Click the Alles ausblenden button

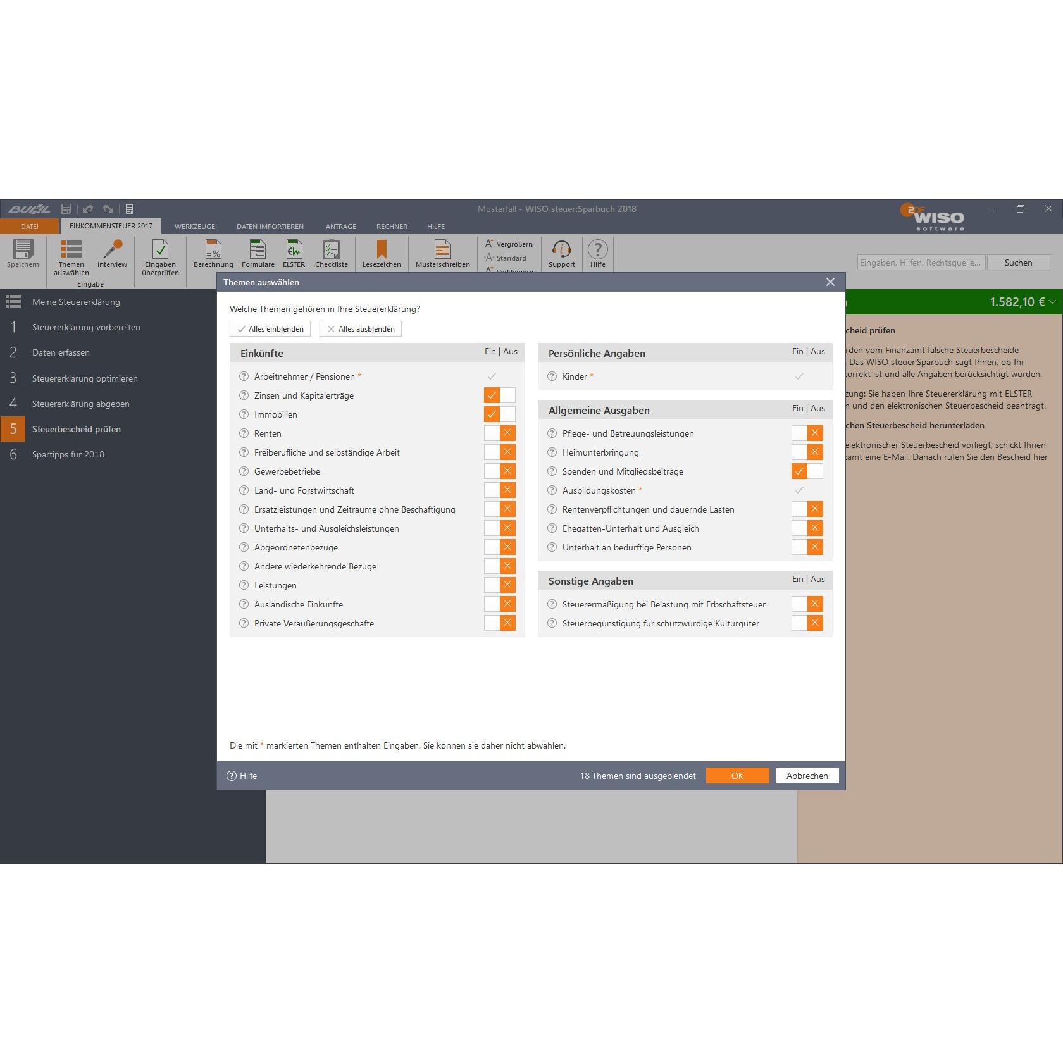click(x=361, y=329)
